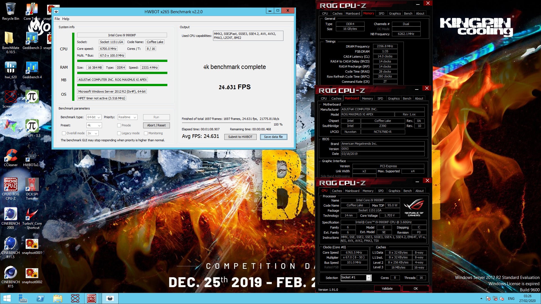Open the Help menu in HWBOT x265

click(66, 19)
